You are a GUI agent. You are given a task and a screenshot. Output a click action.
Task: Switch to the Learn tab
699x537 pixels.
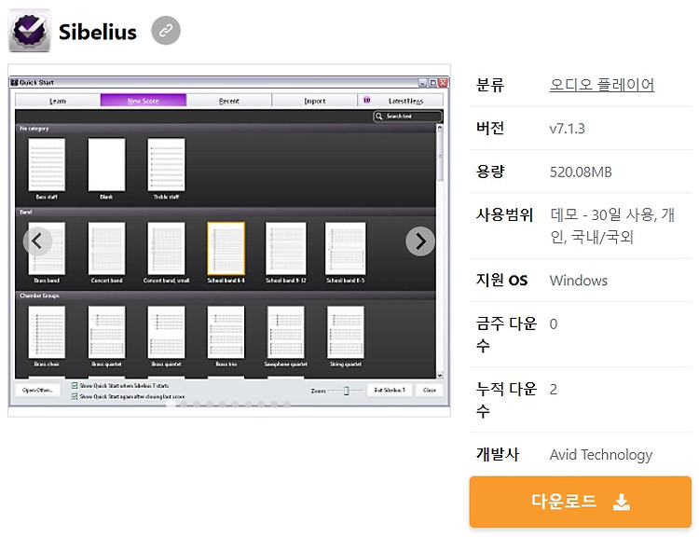coord(58,101)
